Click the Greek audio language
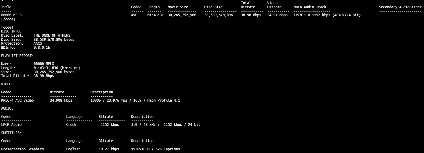 (71, 125)
